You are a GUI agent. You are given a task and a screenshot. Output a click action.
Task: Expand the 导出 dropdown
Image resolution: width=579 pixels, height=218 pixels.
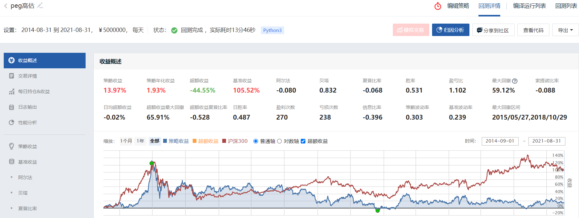pyautogui.click(x=565, y=30)
